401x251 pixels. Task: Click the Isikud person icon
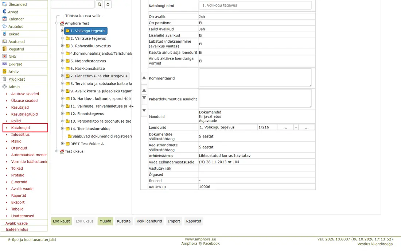click(4, 34)
